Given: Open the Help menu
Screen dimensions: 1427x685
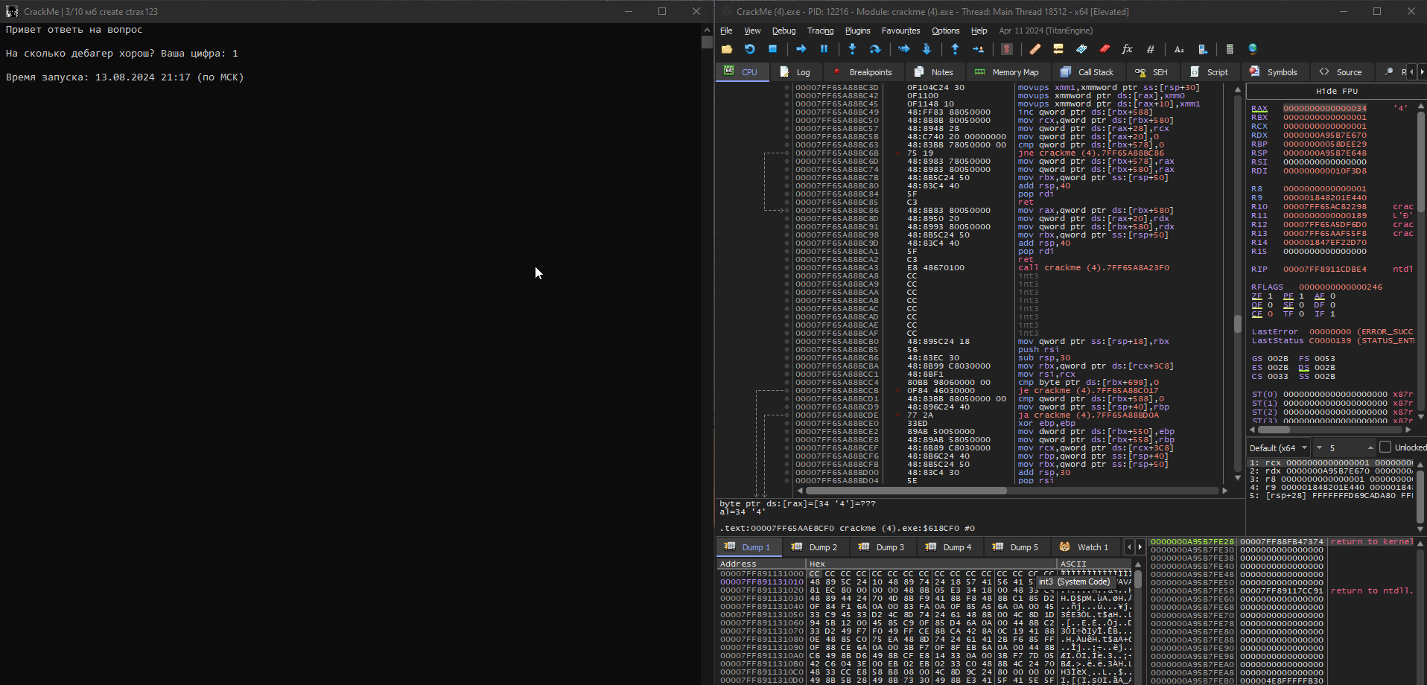Looking at the screenshot, I should tap(979, 31).
